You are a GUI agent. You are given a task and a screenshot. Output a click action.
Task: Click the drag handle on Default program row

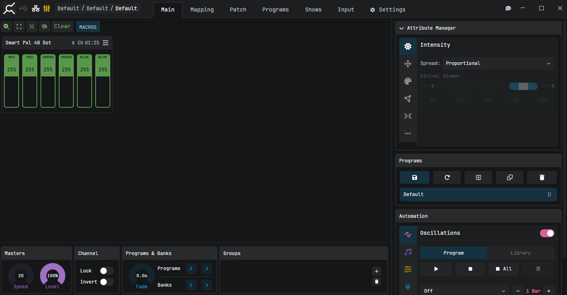tap(550, 194)
